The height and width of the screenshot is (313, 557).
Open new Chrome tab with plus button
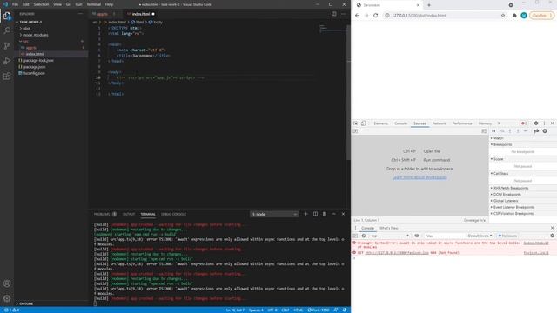(x=429, y=5)
